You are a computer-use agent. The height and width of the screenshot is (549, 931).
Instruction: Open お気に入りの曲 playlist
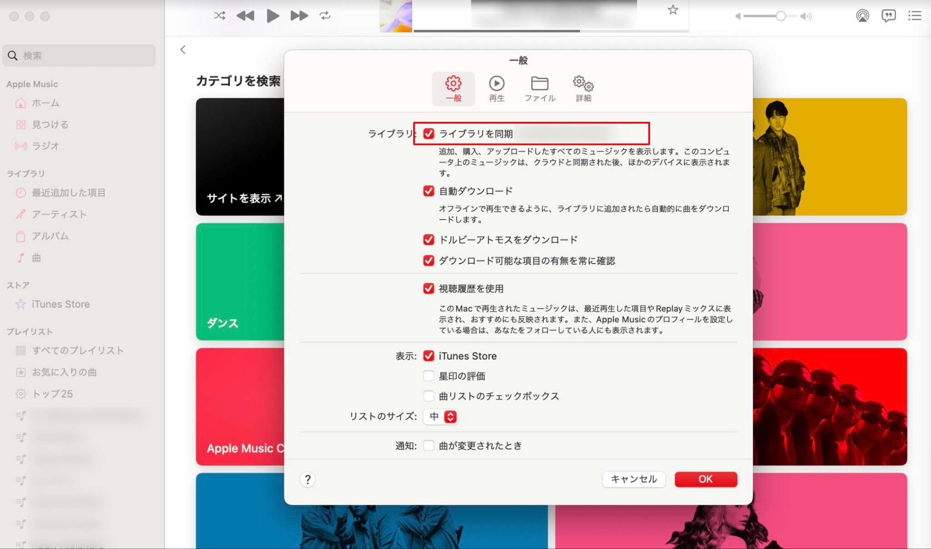coord(64,372)
